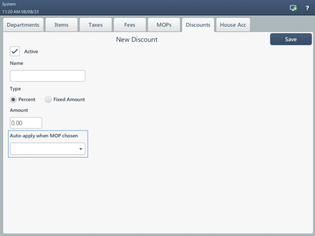Select the Discounts tab
315x236 pixels.
(198, 25)
